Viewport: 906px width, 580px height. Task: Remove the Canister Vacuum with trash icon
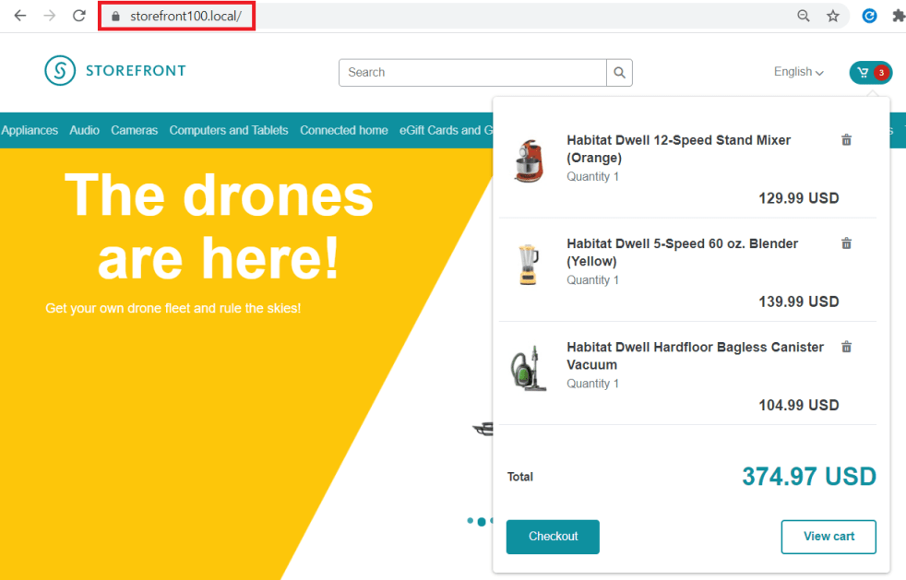coord(846,347)
